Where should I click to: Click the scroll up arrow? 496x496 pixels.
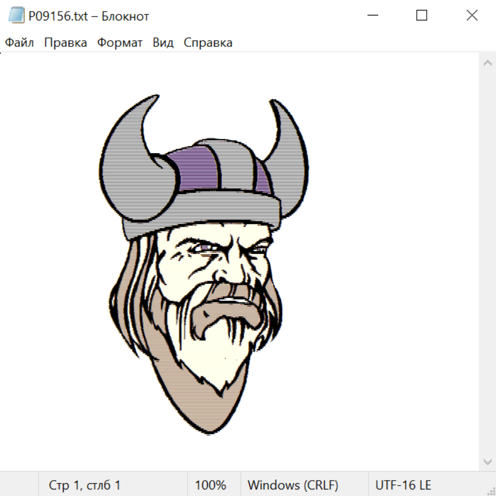(487, 63)
